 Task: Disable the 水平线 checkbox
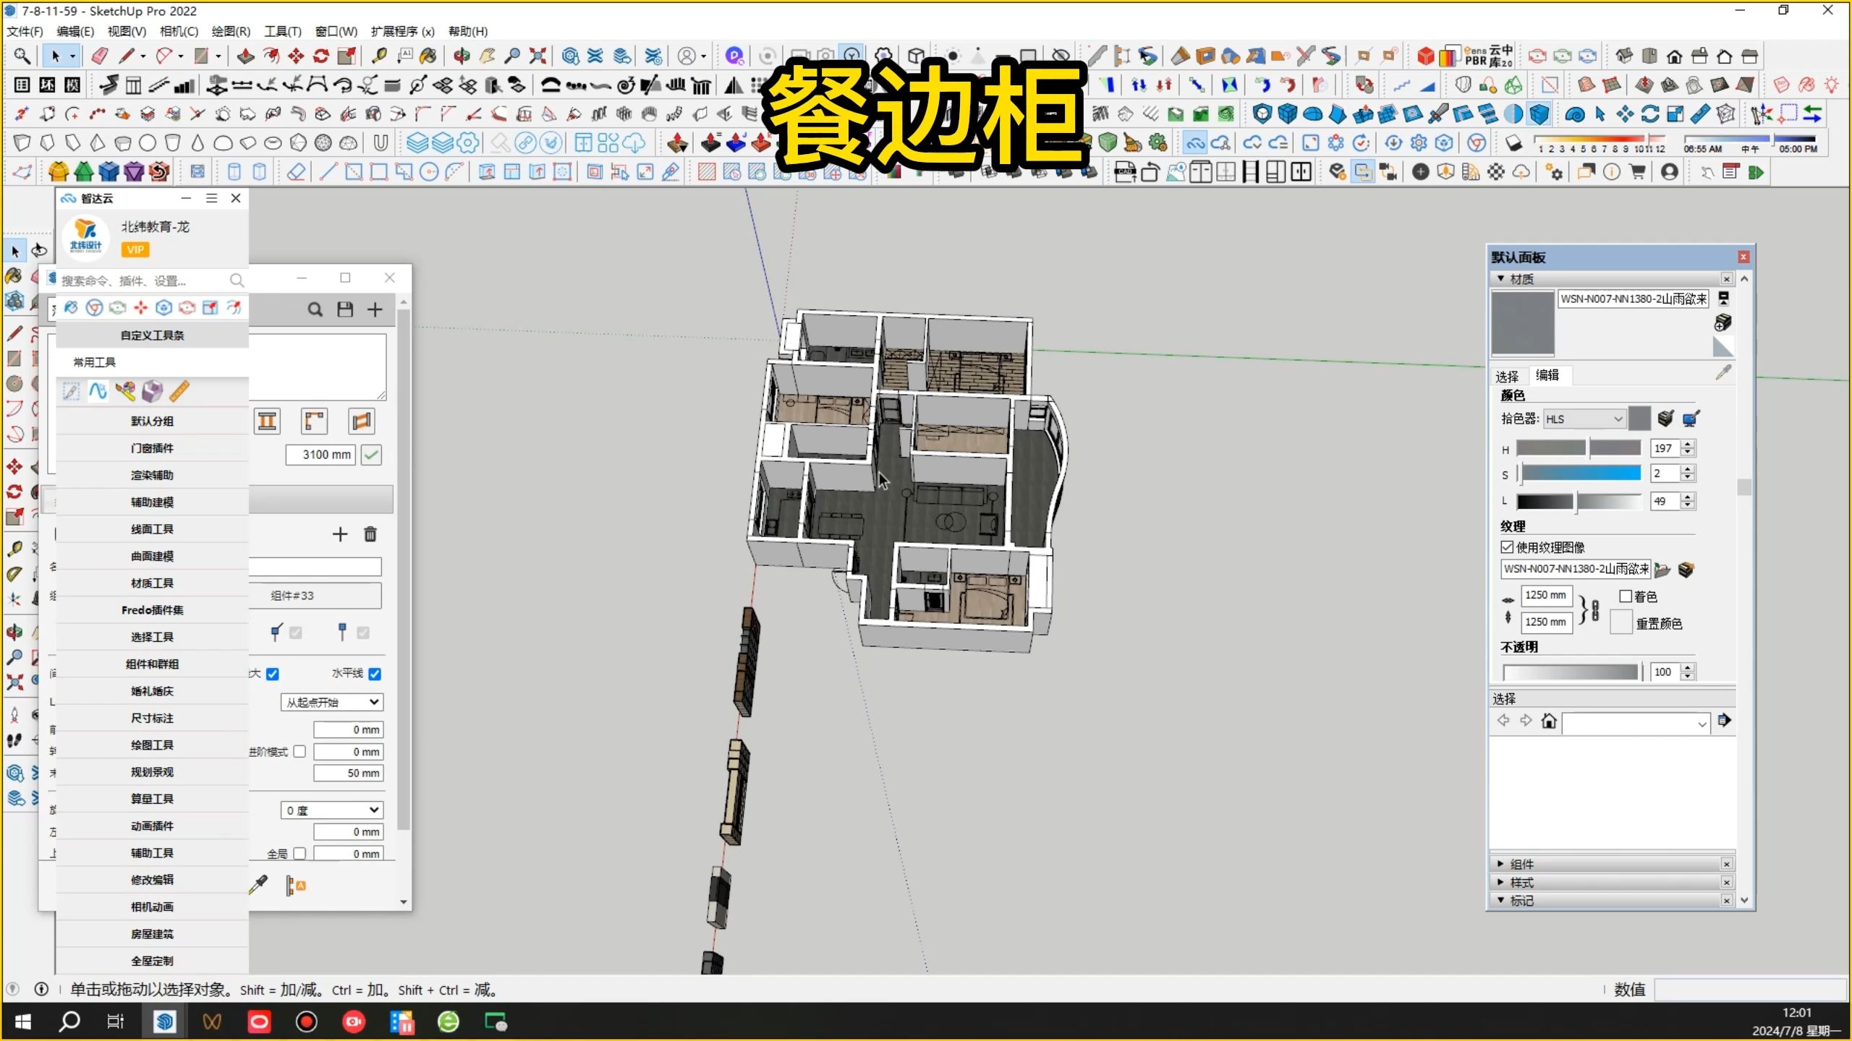375,674
